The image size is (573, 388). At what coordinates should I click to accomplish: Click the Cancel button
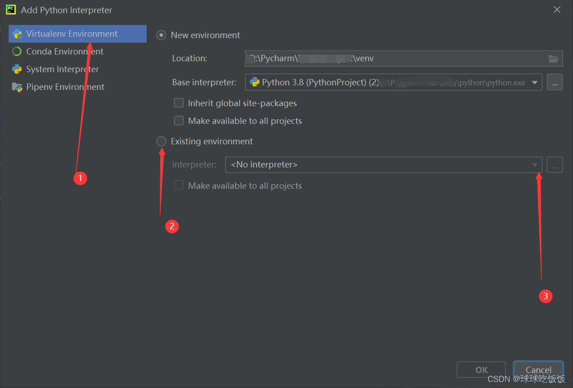pos(538,370)
